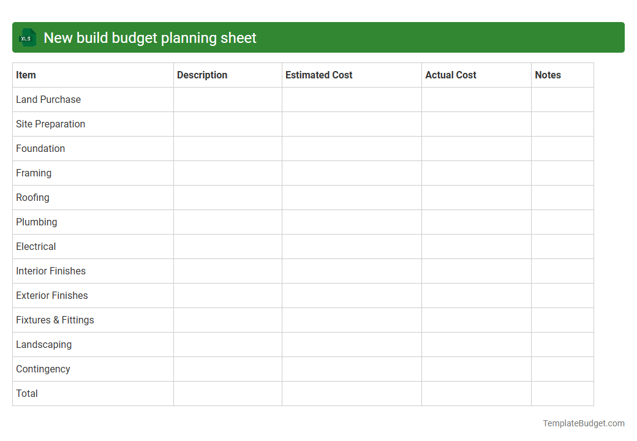
Task: Select the Plumbing item
Action: tap(36, 222)
